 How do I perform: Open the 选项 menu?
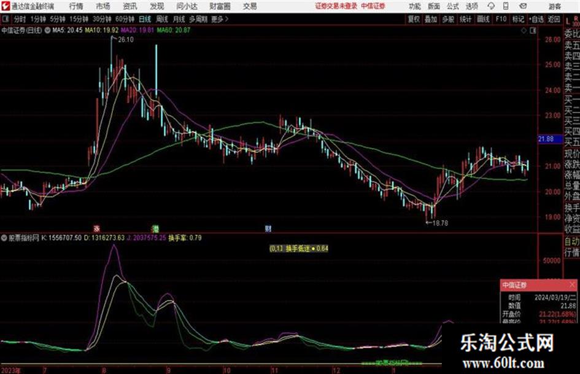471,6
